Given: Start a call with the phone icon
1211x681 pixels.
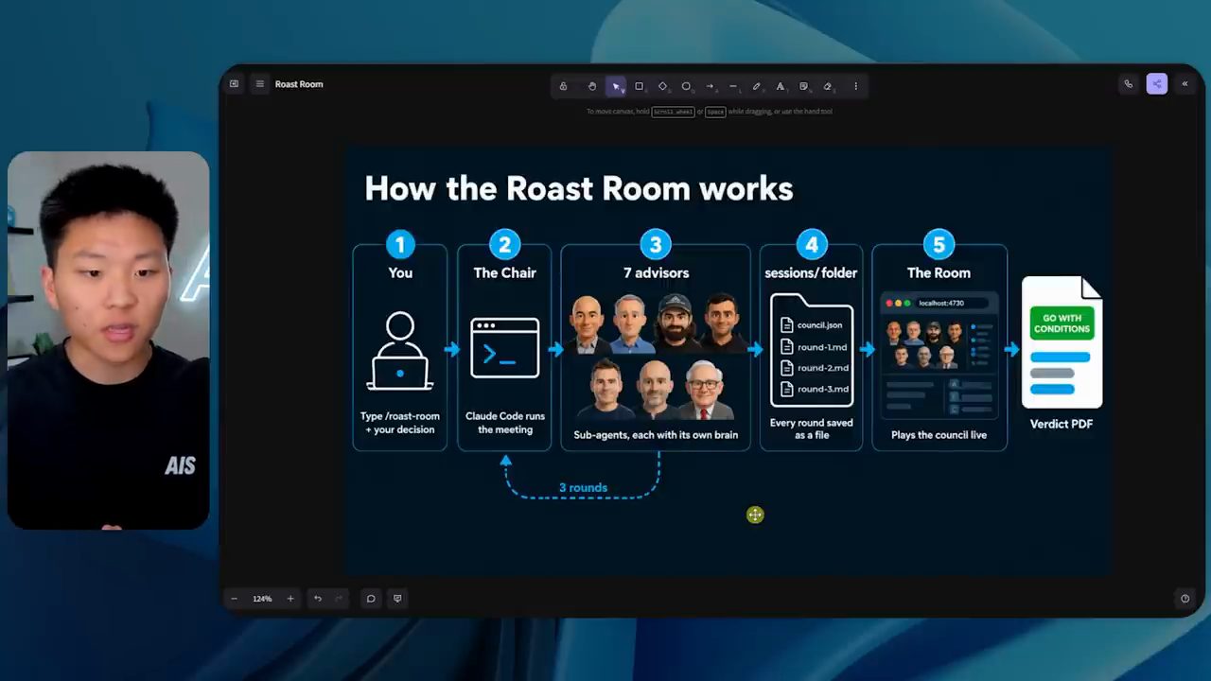Looking at the screenshot, I should pos(1129,84).
